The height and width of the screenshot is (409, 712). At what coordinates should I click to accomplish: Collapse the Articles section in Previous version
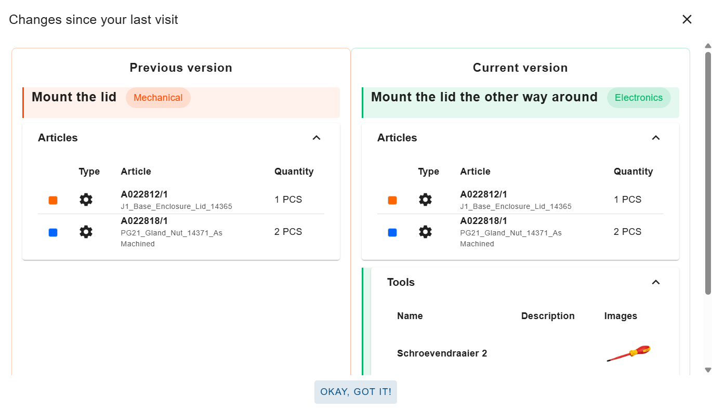click(317, 138)
